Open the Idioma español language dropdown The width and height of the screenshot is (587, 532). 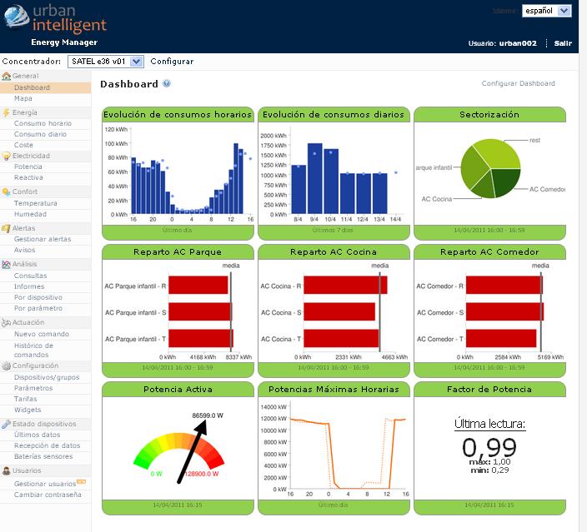pos(546,11)
